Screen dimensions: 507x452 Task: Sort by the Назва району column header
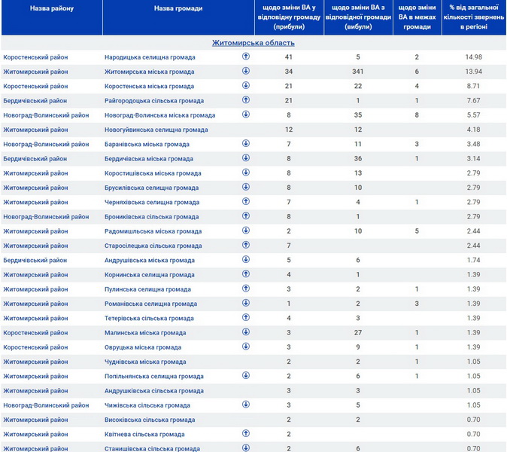[x=52, y=9]
